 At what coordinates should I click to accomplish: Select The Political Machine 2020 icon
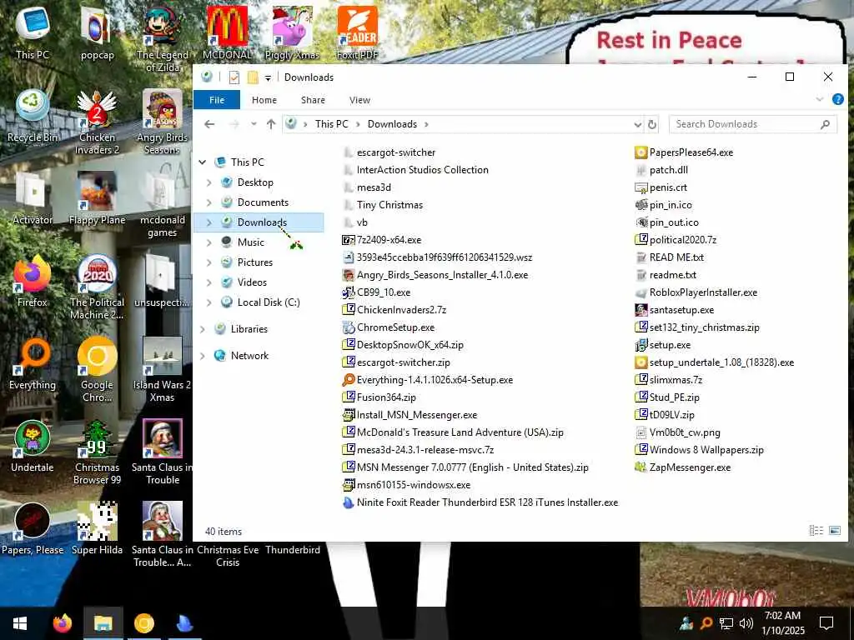click(x=97, y=287)
